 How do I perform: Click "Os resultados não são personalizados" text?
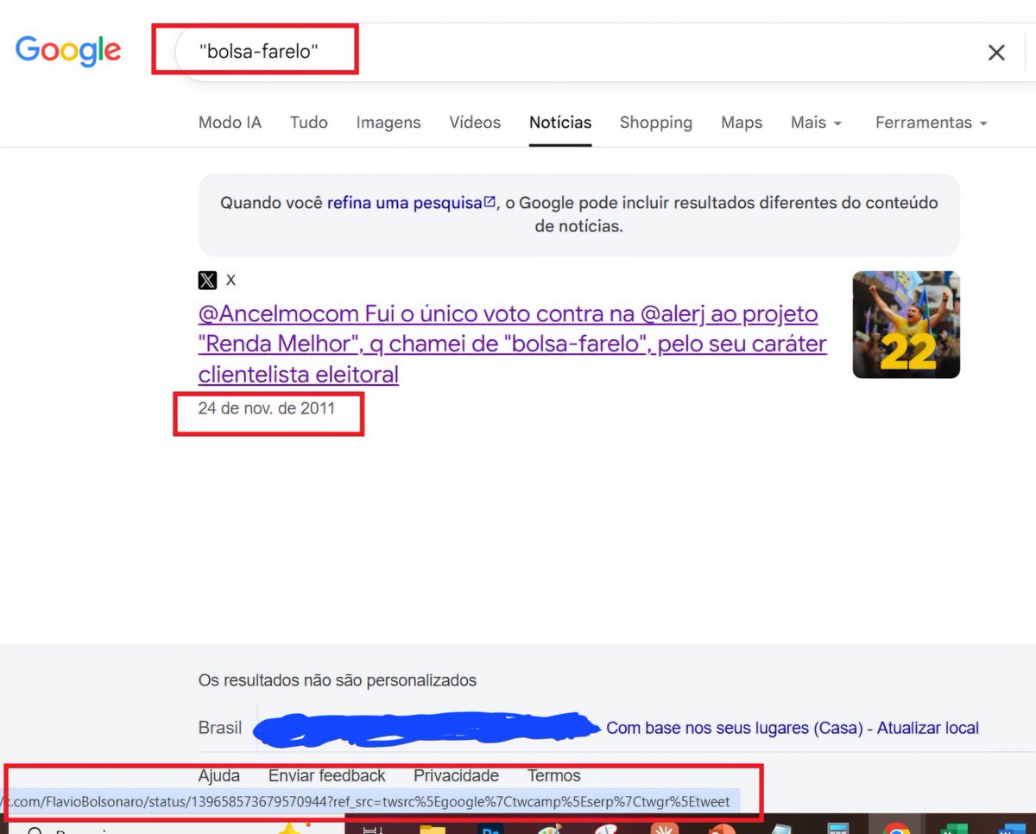pos(338,680)
